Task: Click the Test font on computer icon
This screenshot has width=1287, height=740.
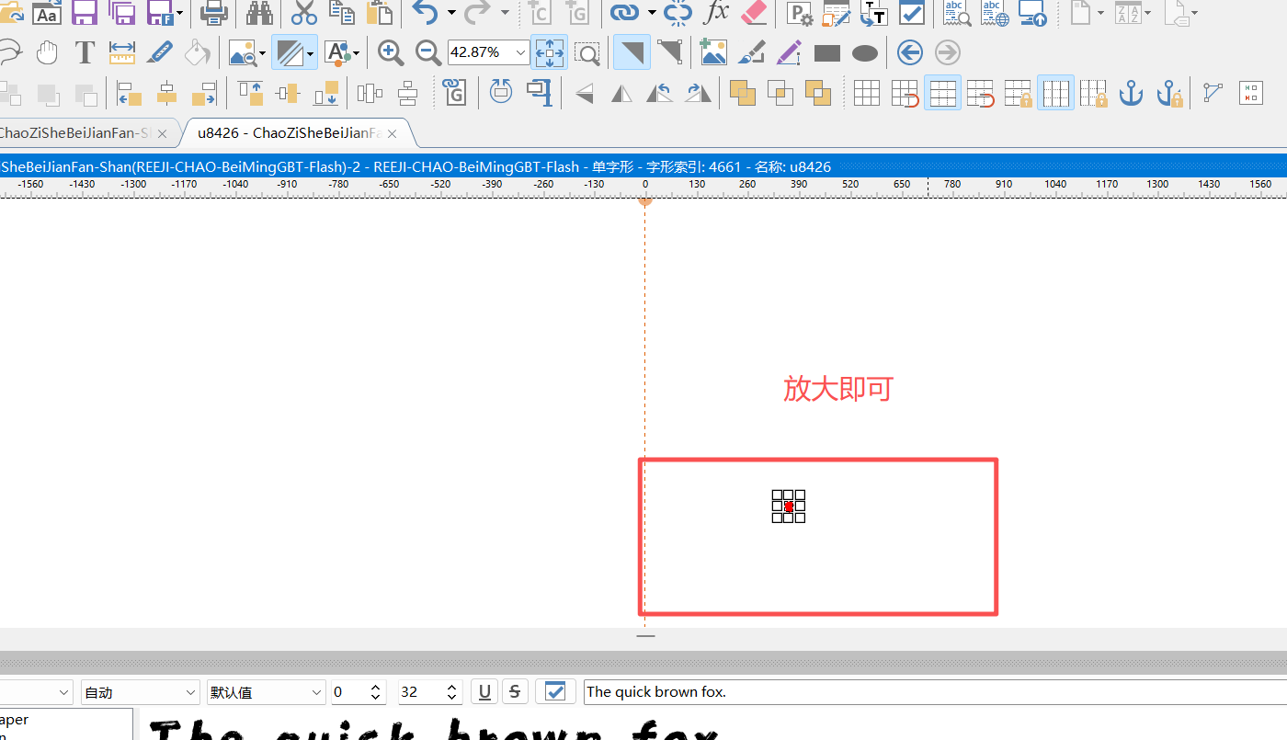Action: click(1032, 13)
